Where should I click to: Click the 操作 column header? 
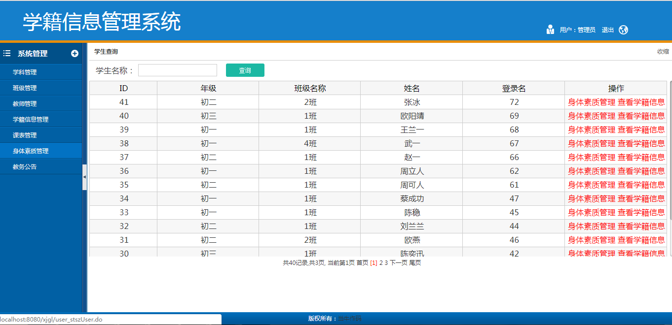pos(616,89)
